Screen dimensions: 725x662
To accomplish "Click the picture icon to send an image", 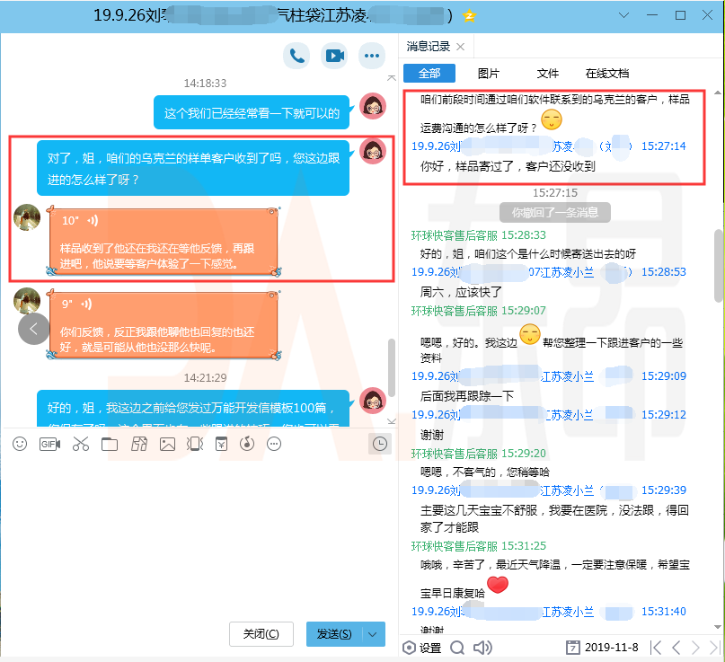I will tap(167, 444).
